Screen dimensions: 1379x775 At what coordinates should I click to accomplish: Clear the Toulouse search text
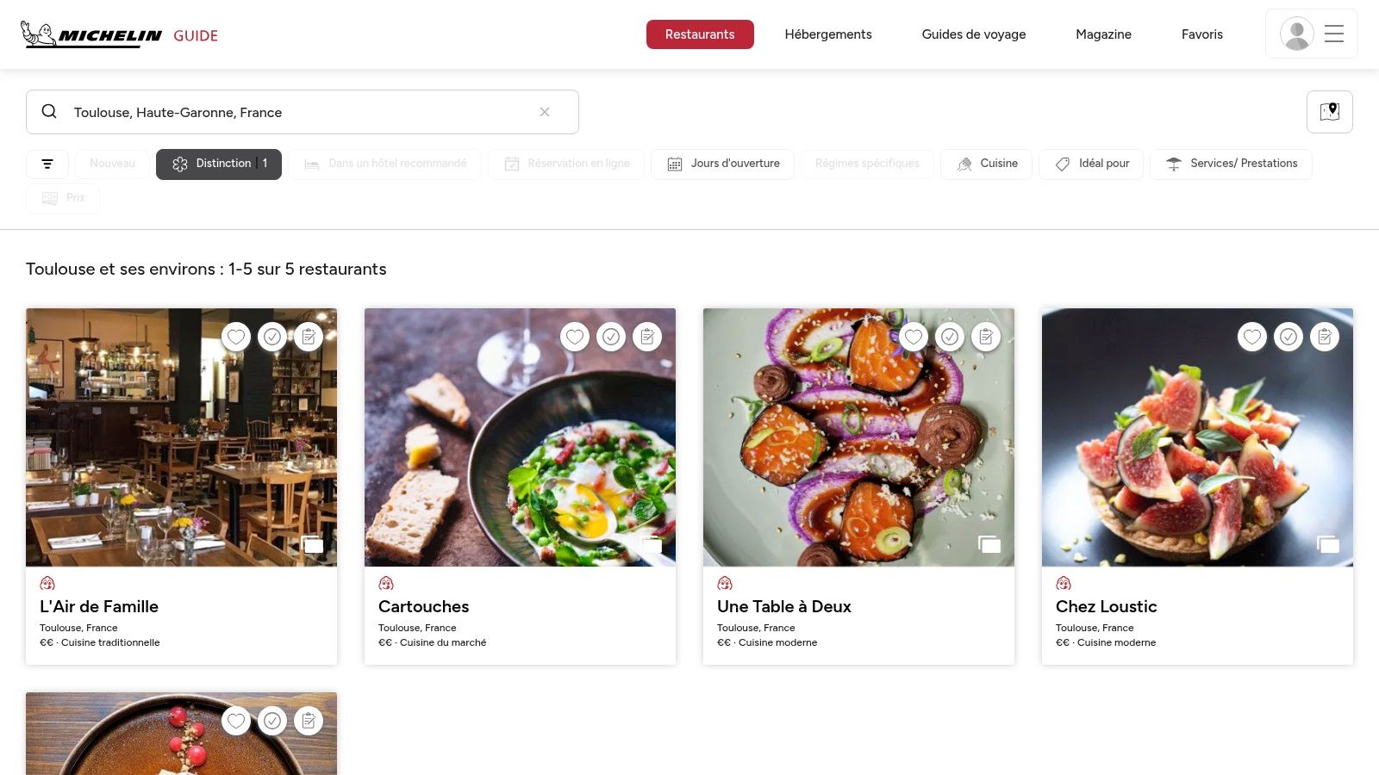pos(545,112)
